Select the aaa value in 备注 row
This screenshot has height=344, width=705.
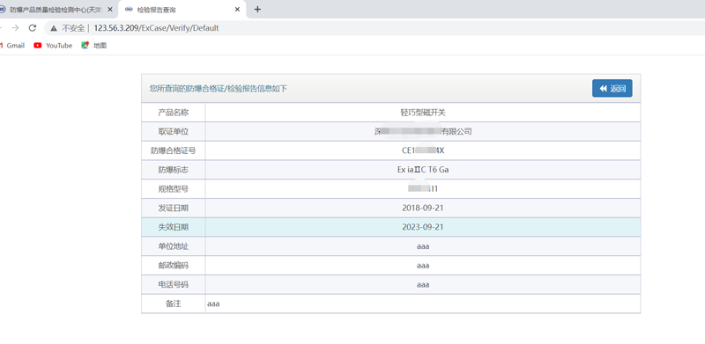click(213, 304)
